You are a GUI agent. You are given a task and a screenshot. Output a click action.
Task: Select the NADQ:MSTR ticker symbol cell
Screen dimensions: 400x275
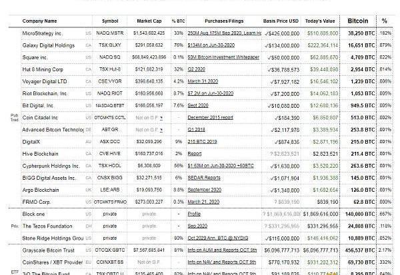(x=110, y=32)
